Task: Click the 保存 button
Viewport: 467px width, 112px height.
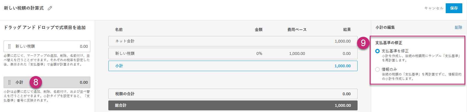Action: [x=454, y=8]
